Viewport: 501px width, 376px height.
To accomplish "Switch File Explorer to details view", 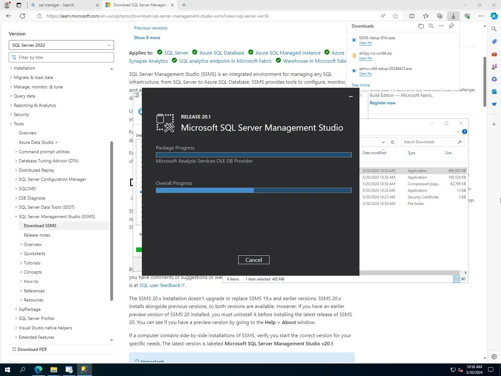I will 457,279.
